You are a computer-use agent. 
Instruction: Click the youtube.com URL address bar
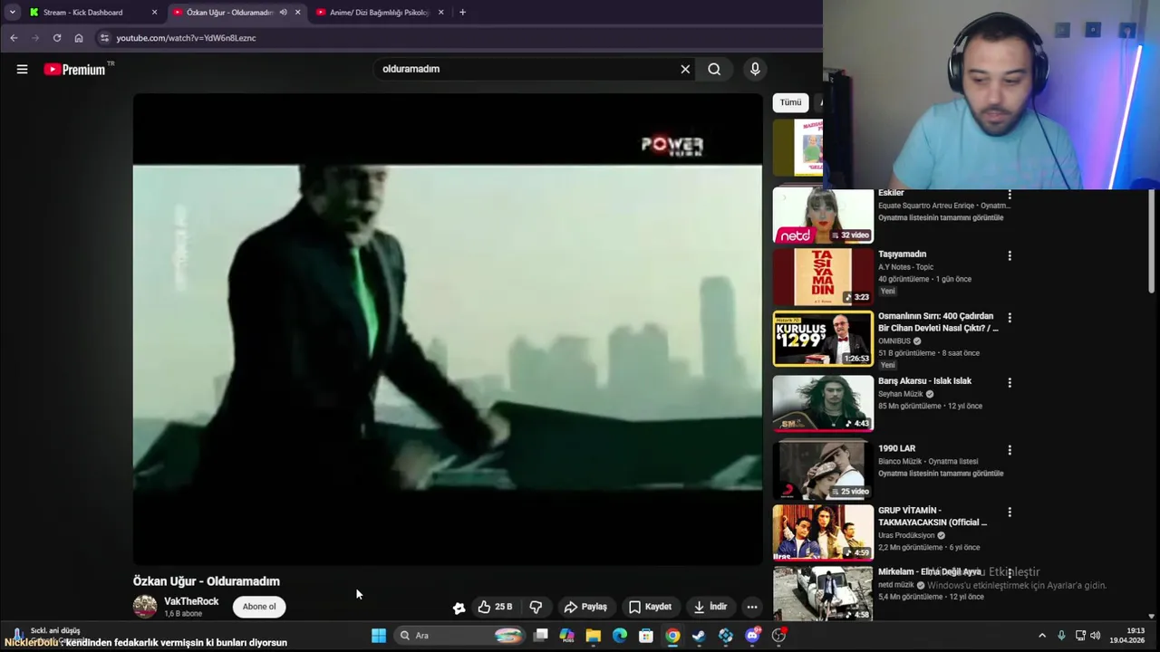point(186,38)
